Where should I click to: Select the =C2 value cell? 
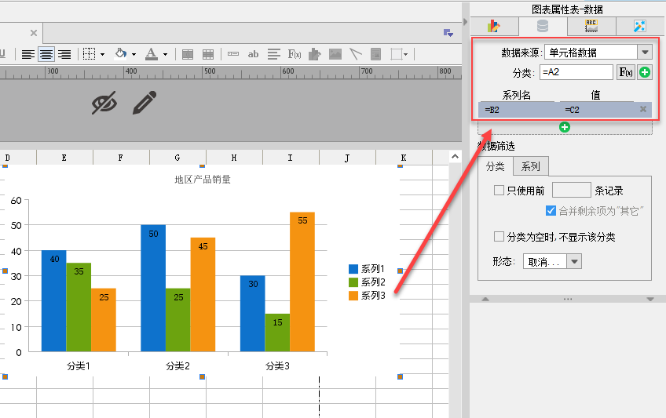pyautogui.click(x=597, y=110)
